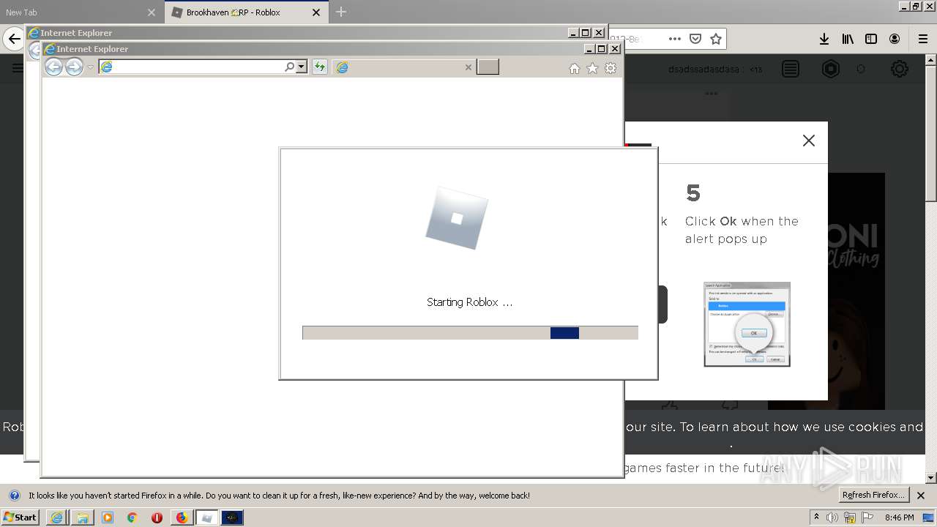This screenshot has width=937, height=527.
Task: Go back in Internet Explorer
Action: tap(53, 67)
